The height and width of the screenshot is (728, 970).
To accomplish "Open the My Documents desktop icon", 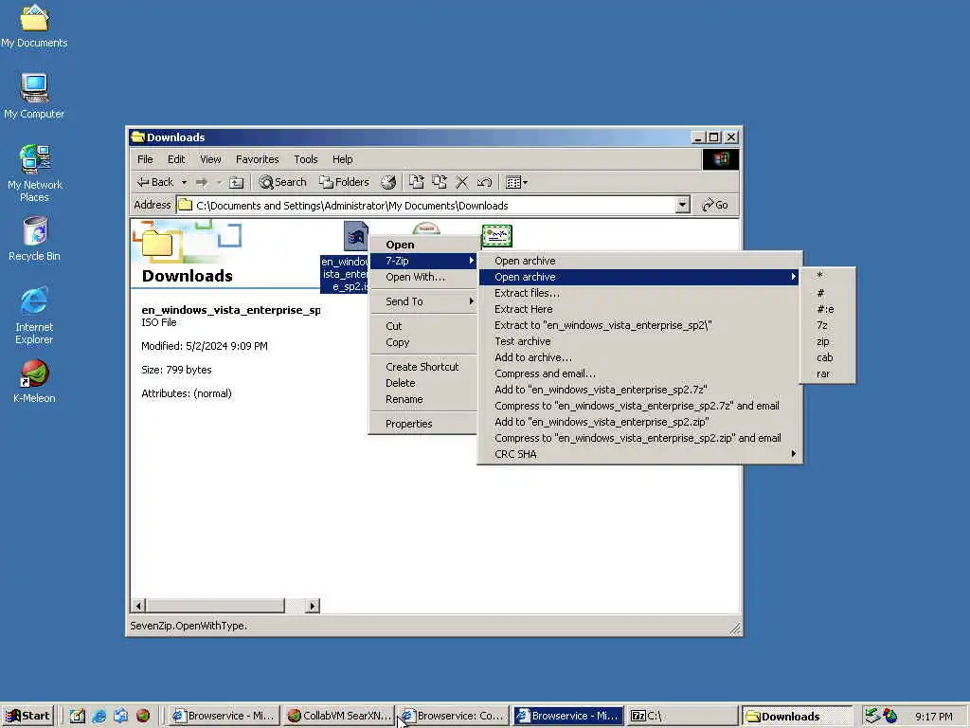I will 34,26.
